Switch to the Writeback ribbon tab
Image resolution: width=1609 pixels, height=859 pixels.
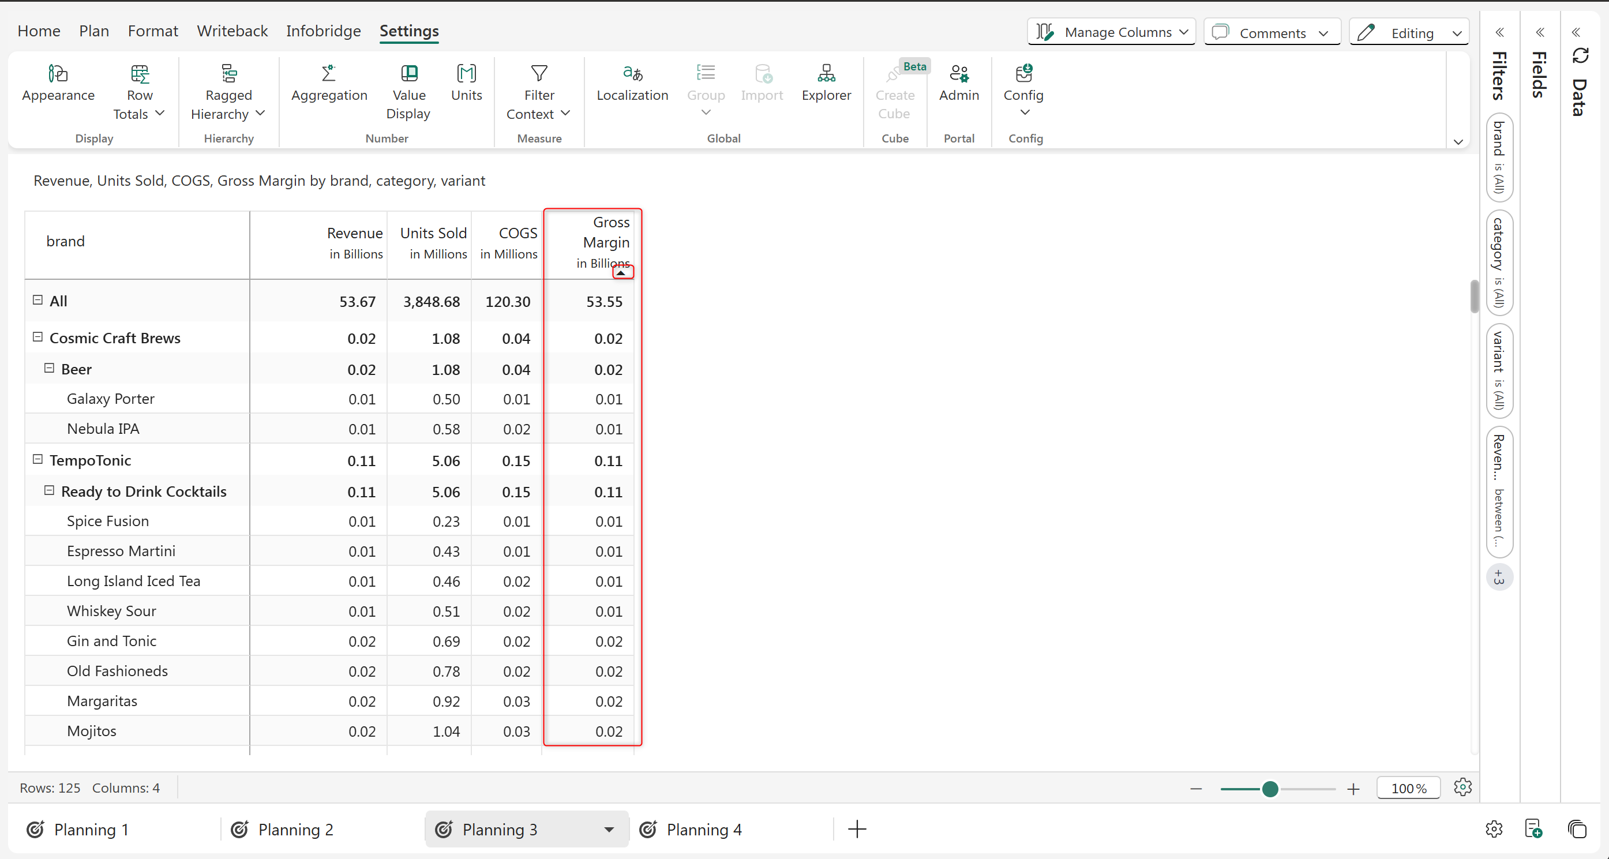[232, 31]
